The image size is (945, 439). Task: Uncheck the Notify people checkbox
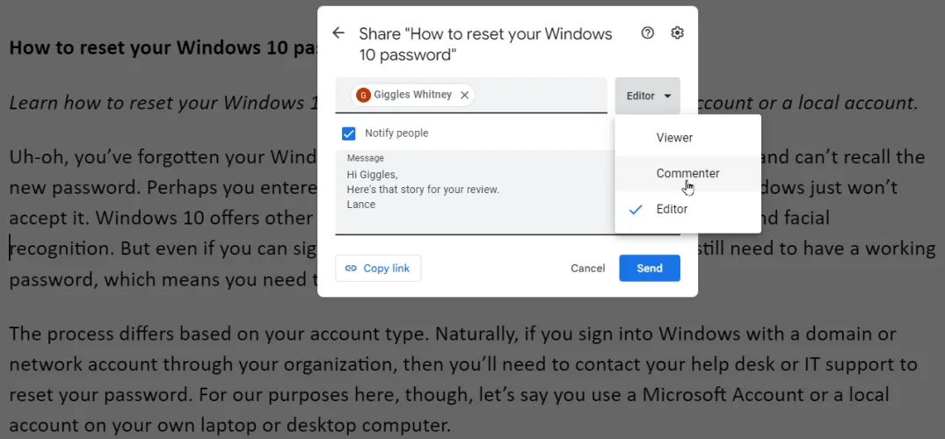click(x=349, y=133)
